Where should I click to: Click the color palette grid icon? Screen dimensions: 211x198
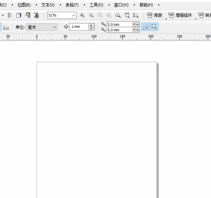tap(27, 15)
